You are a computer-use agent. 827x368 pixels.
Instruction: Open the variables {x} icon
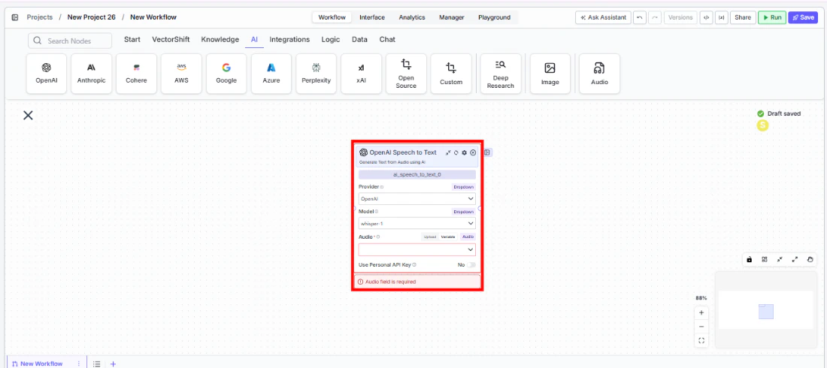pos(722,17)
